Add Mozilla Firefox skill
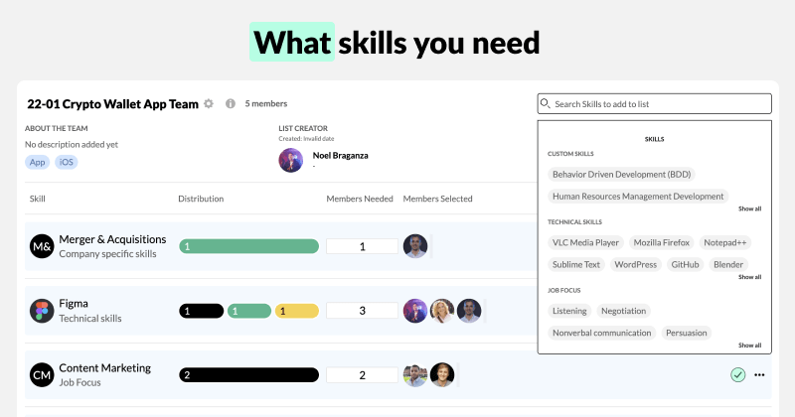 pos(661,242)
